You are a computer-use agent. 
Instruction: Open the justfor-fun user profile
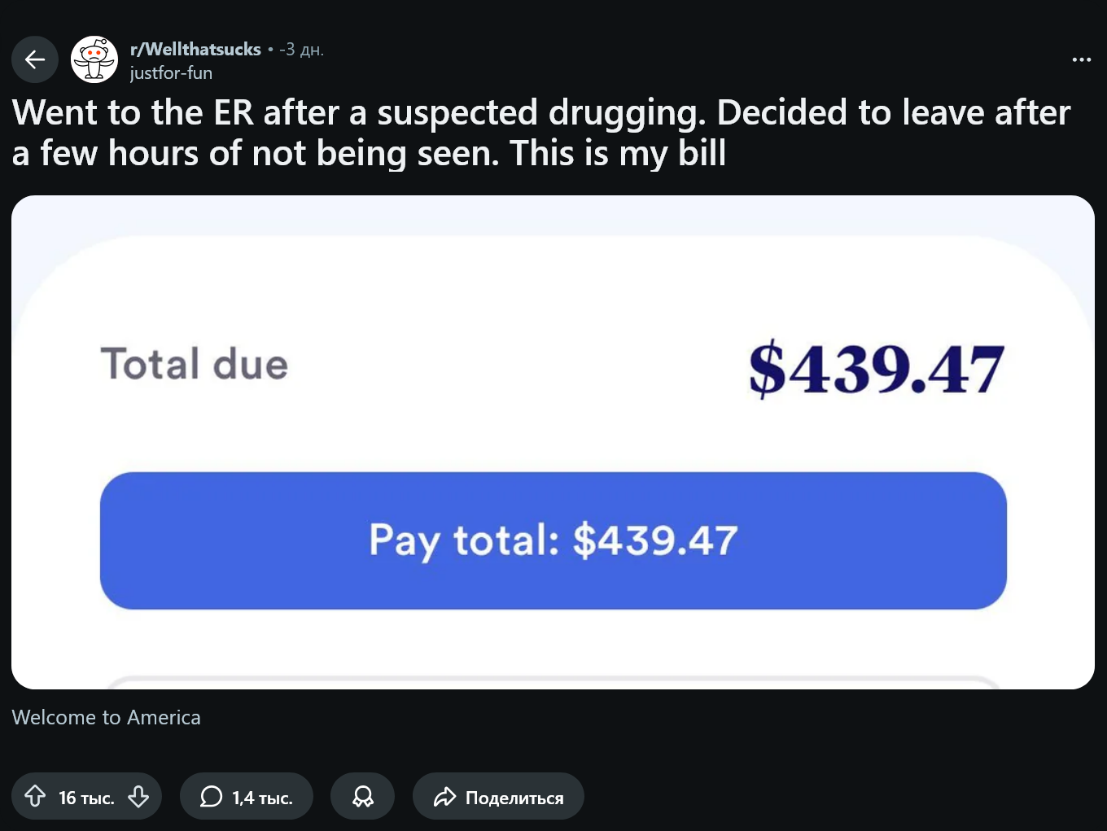point(171,73)
